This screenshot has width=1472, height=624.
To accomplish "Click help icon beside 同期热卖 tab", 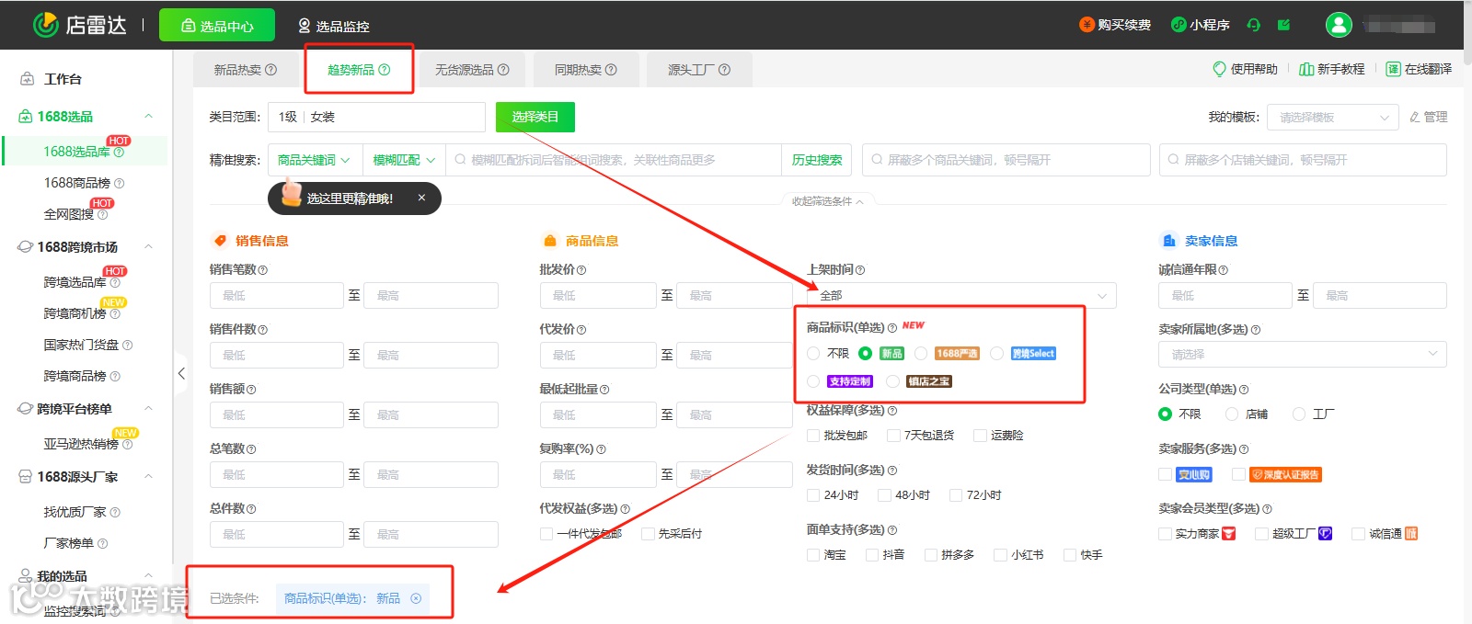I will tap(611, 70).
